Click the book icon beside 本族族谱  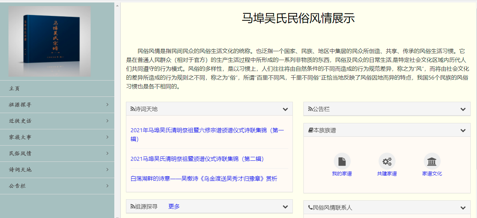[x=310, y=130]
